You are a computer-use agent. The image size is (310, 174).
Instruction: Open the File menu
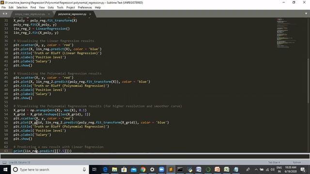click(x=3, y=8)
